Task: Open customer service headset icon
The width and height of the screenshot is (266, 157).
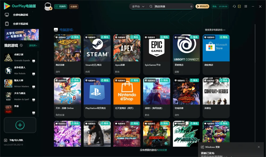Action: [234, 6]
